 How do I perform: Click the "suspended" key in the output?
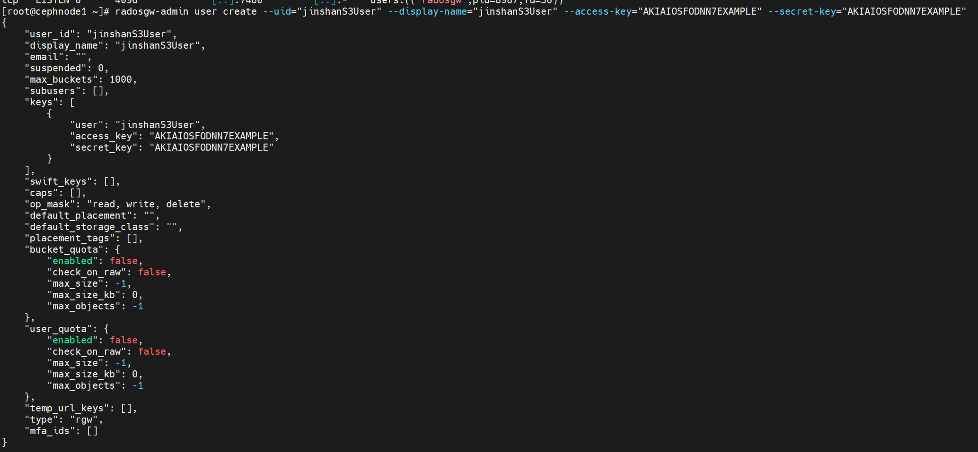click(55, 68)
